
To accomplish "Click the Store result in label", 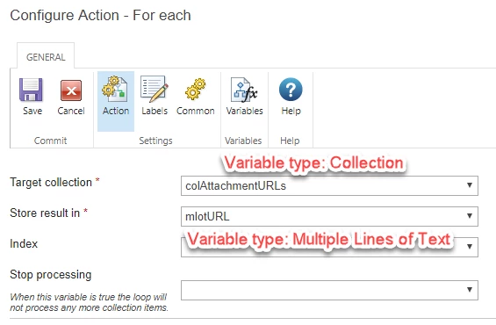I will pyautogui.click(x=45, y=213).
